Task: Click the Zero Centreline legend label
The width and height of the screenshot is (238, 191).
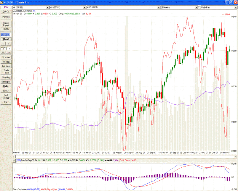Action: (x=19, y=189)
